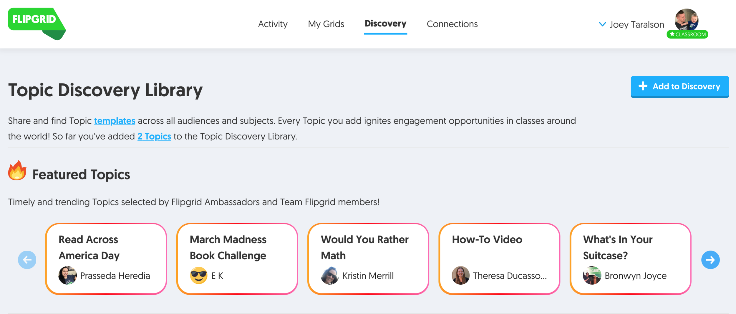Open the Connections tab
Screen dimensions: 736x314
click(x=452, y=24)
